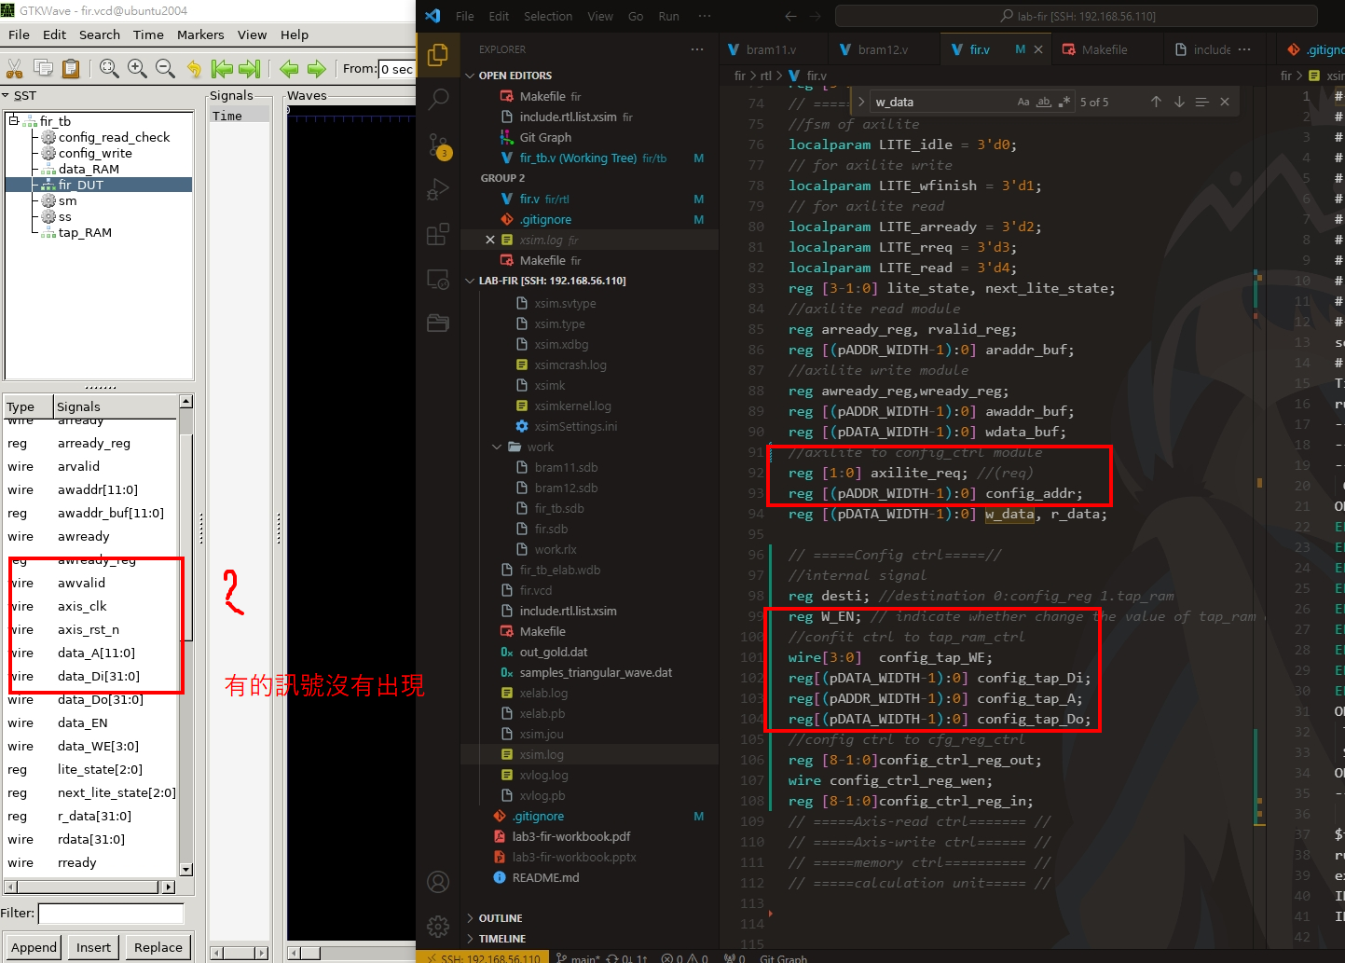Click the Undo Zoom yellow arrow icon

coord(194,68)
